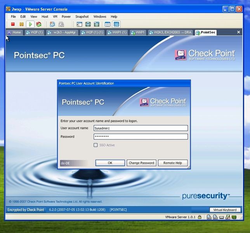Click the first CD-ROM device status icon
Screen dimensions: 250x233
click(x=209, y=217)
